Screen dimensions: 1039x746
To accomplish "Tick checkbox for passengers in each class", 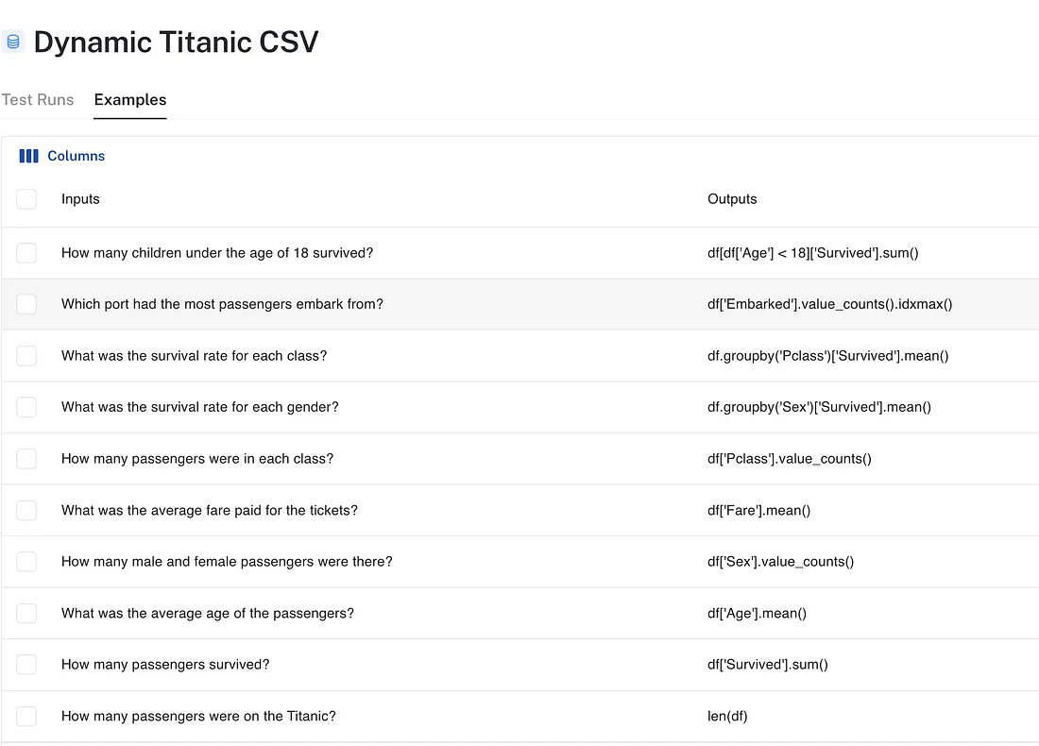I will click(x=26, y=459).
